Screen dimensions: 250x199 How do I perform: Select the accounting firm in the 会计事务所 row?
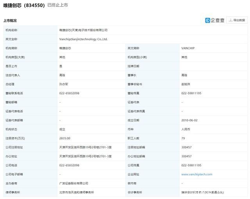pos(202,192)
